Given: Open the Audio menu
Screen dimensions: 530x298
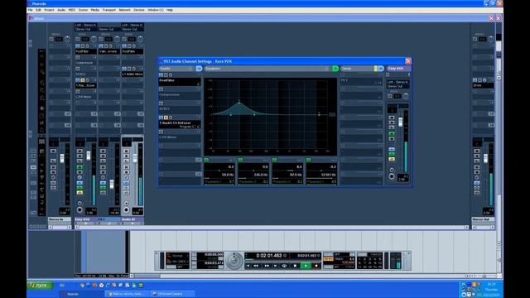Looking at the screenshot, I should [x=61, y=10].
